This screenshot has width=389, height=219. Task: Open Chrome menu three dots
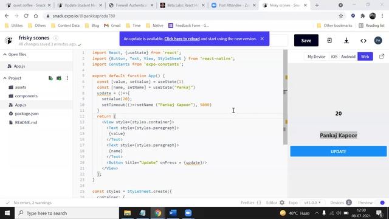pyautogui.click(x=382, y=16)
